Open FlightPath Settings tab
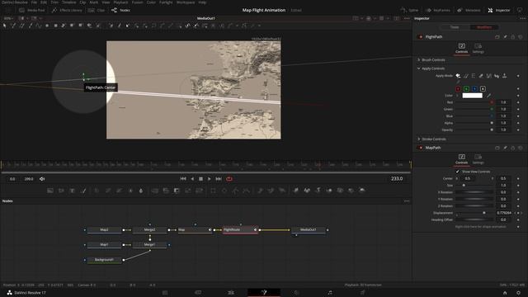The width and height of the screenshot is (528, 297). point(478,48)
